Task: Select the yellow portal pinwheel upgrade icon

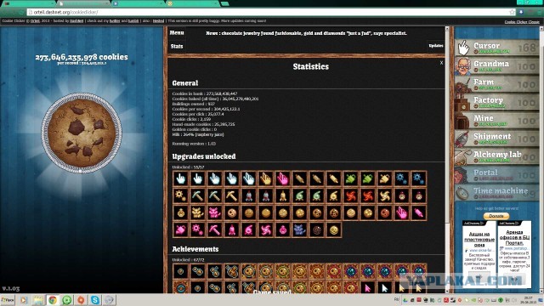Action: pos(385,195)
